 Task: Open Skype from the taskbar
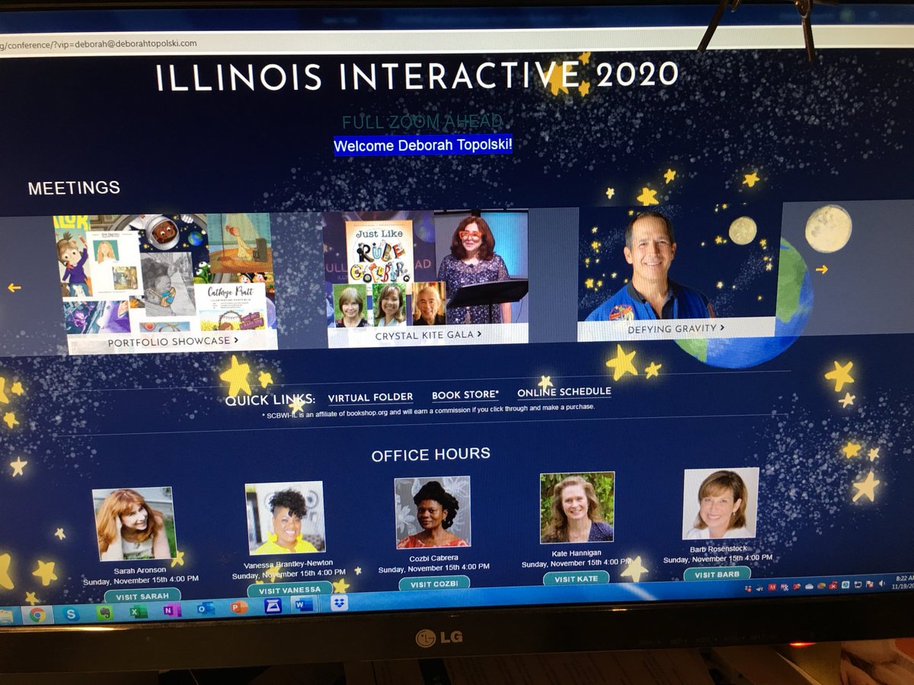coord(71,613)
